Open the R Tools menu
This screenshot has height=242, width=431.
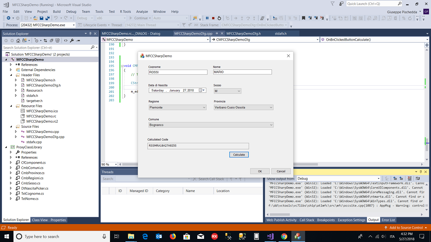125,12
